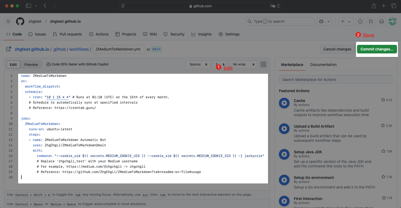Open the Spaces indent mode dropdown
The width and height of the screenshot is (401, 208).
pos(198,64)
